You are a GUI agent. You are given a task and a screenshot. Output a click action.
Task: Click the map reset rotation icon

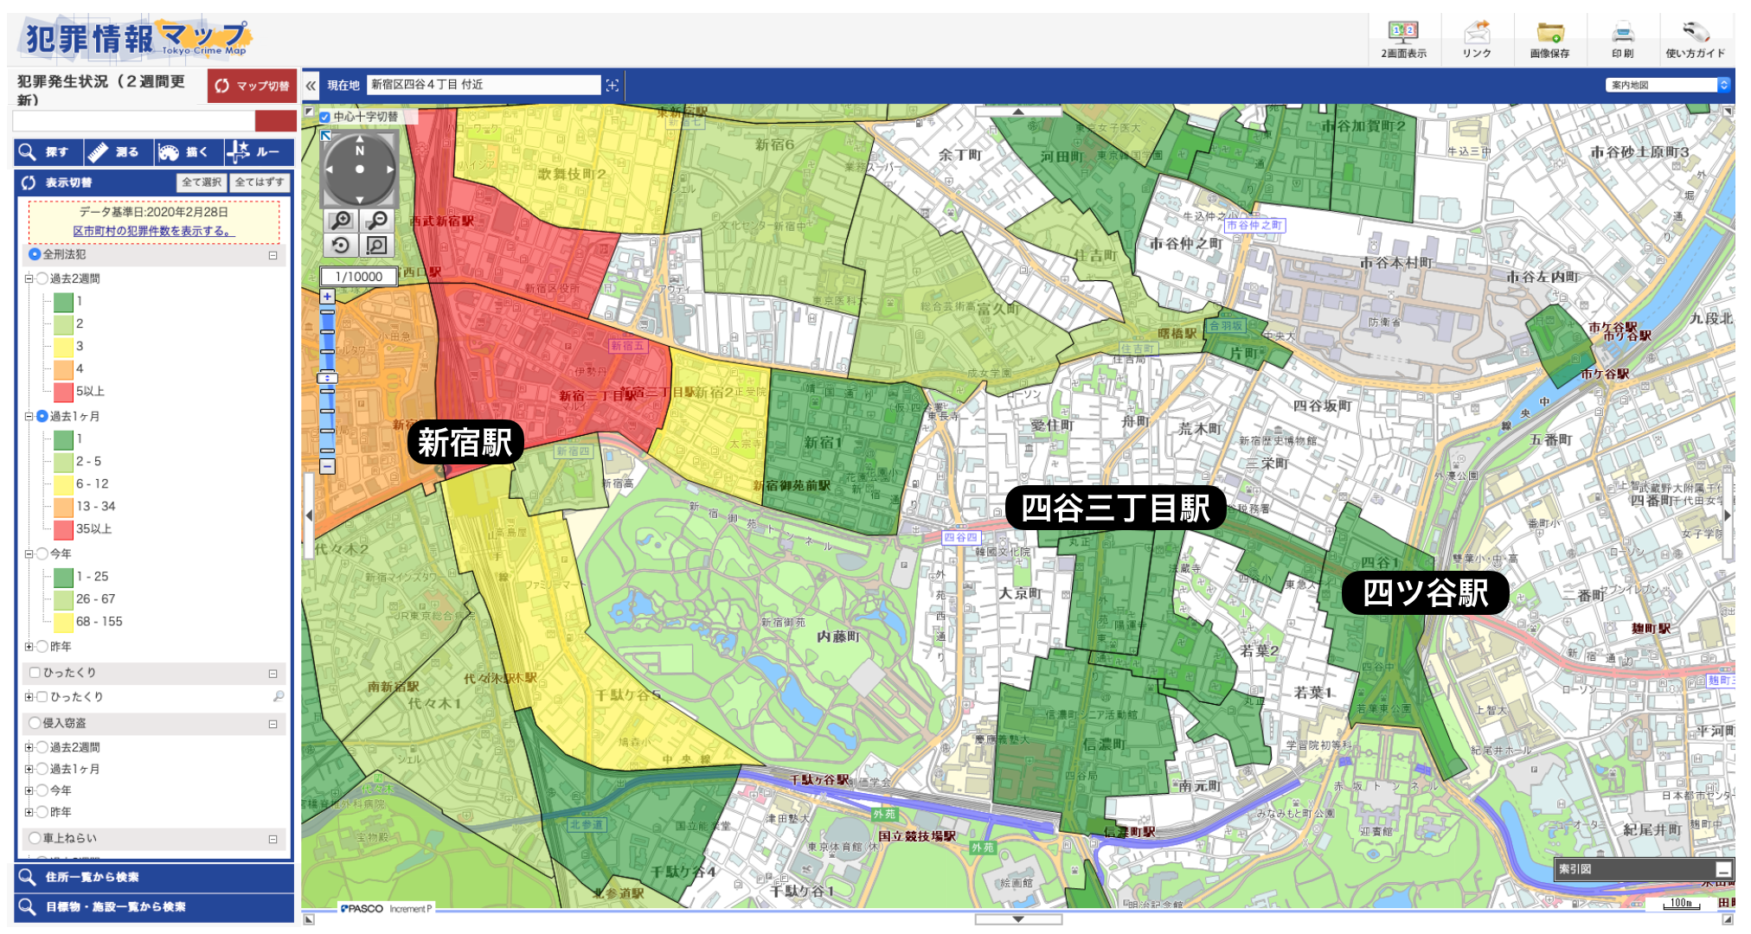(342, 246)
